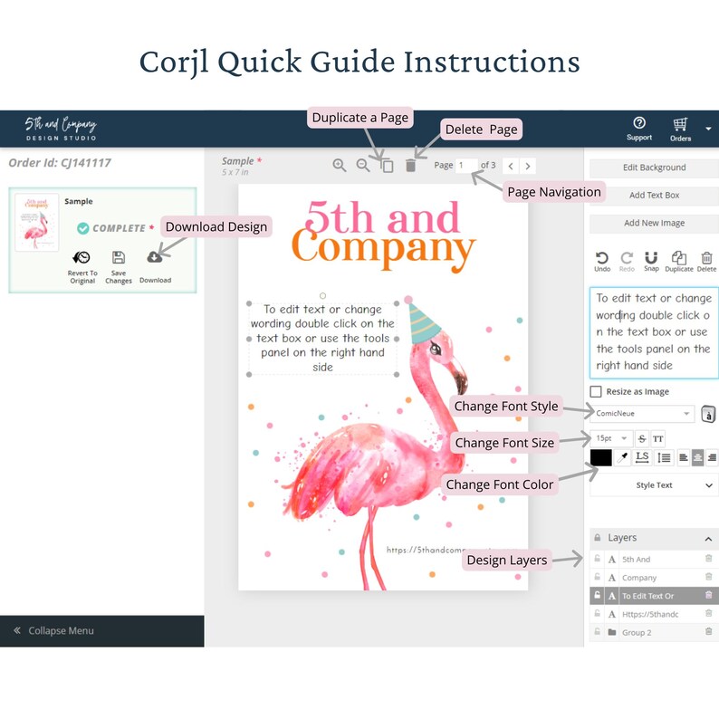Select the Https://5thandc layer
Image resolution: width=719 pixels, height=719 pixels.
pos(654,615)
